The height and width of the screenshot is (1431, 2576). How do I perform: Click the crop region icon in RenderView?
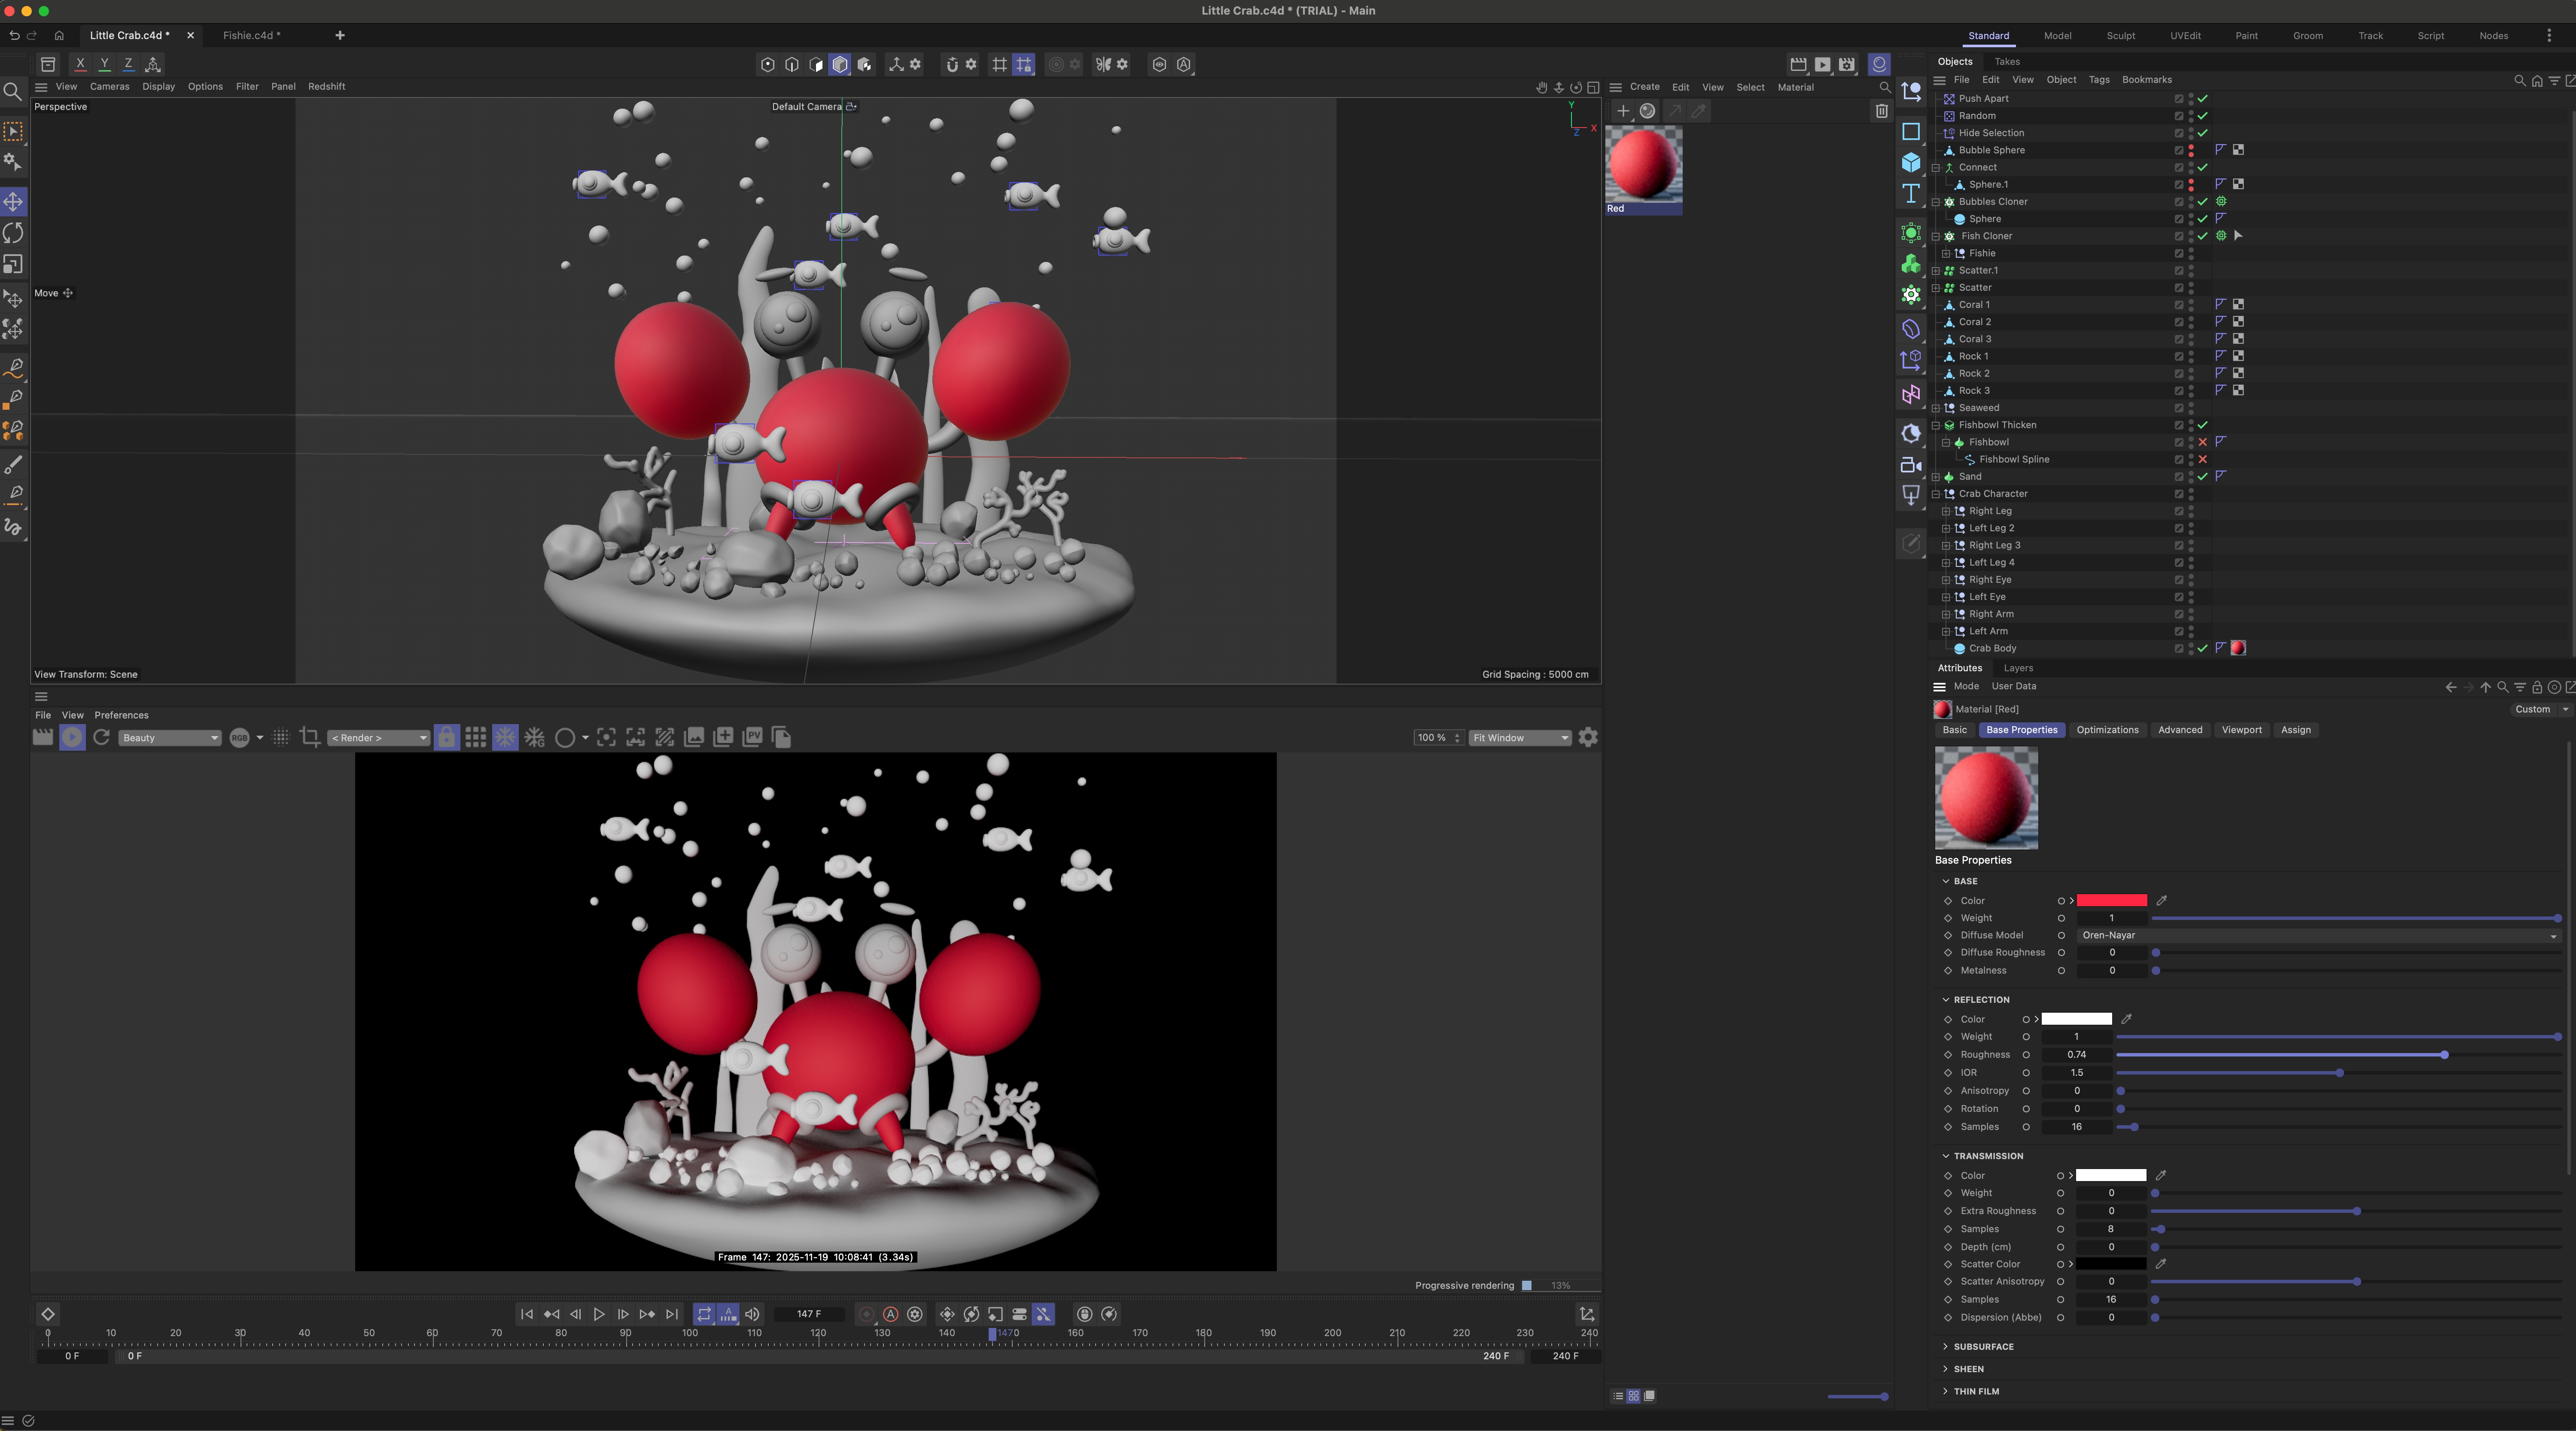click(x=310, y=737)
